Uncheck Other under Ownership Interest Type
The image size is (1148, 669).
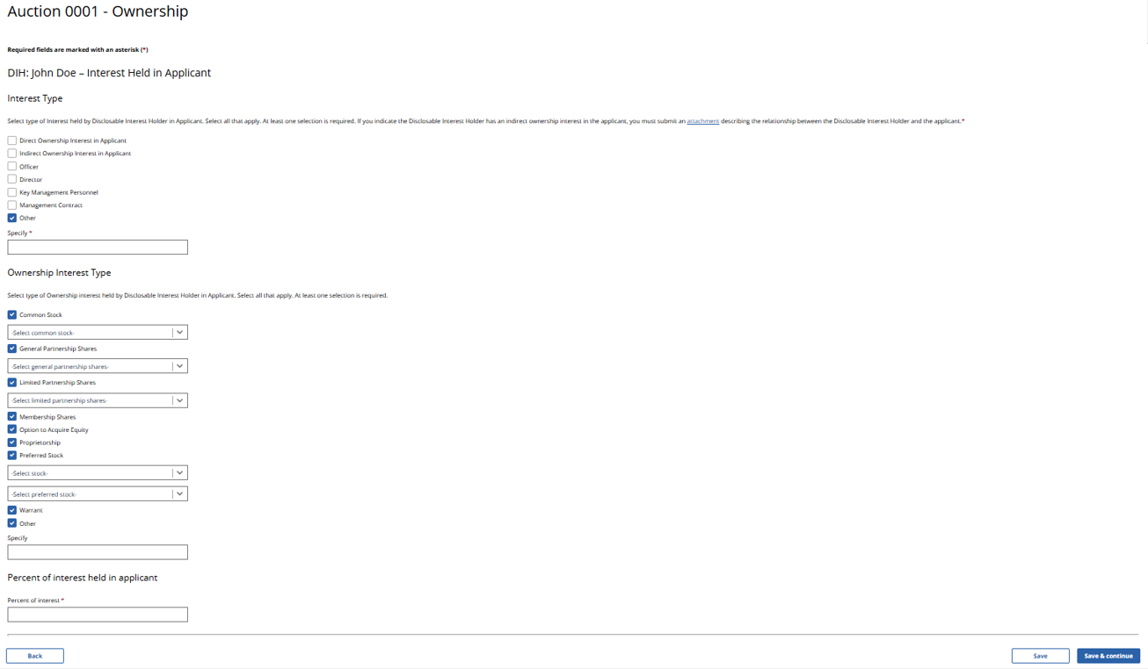[12, 523]
